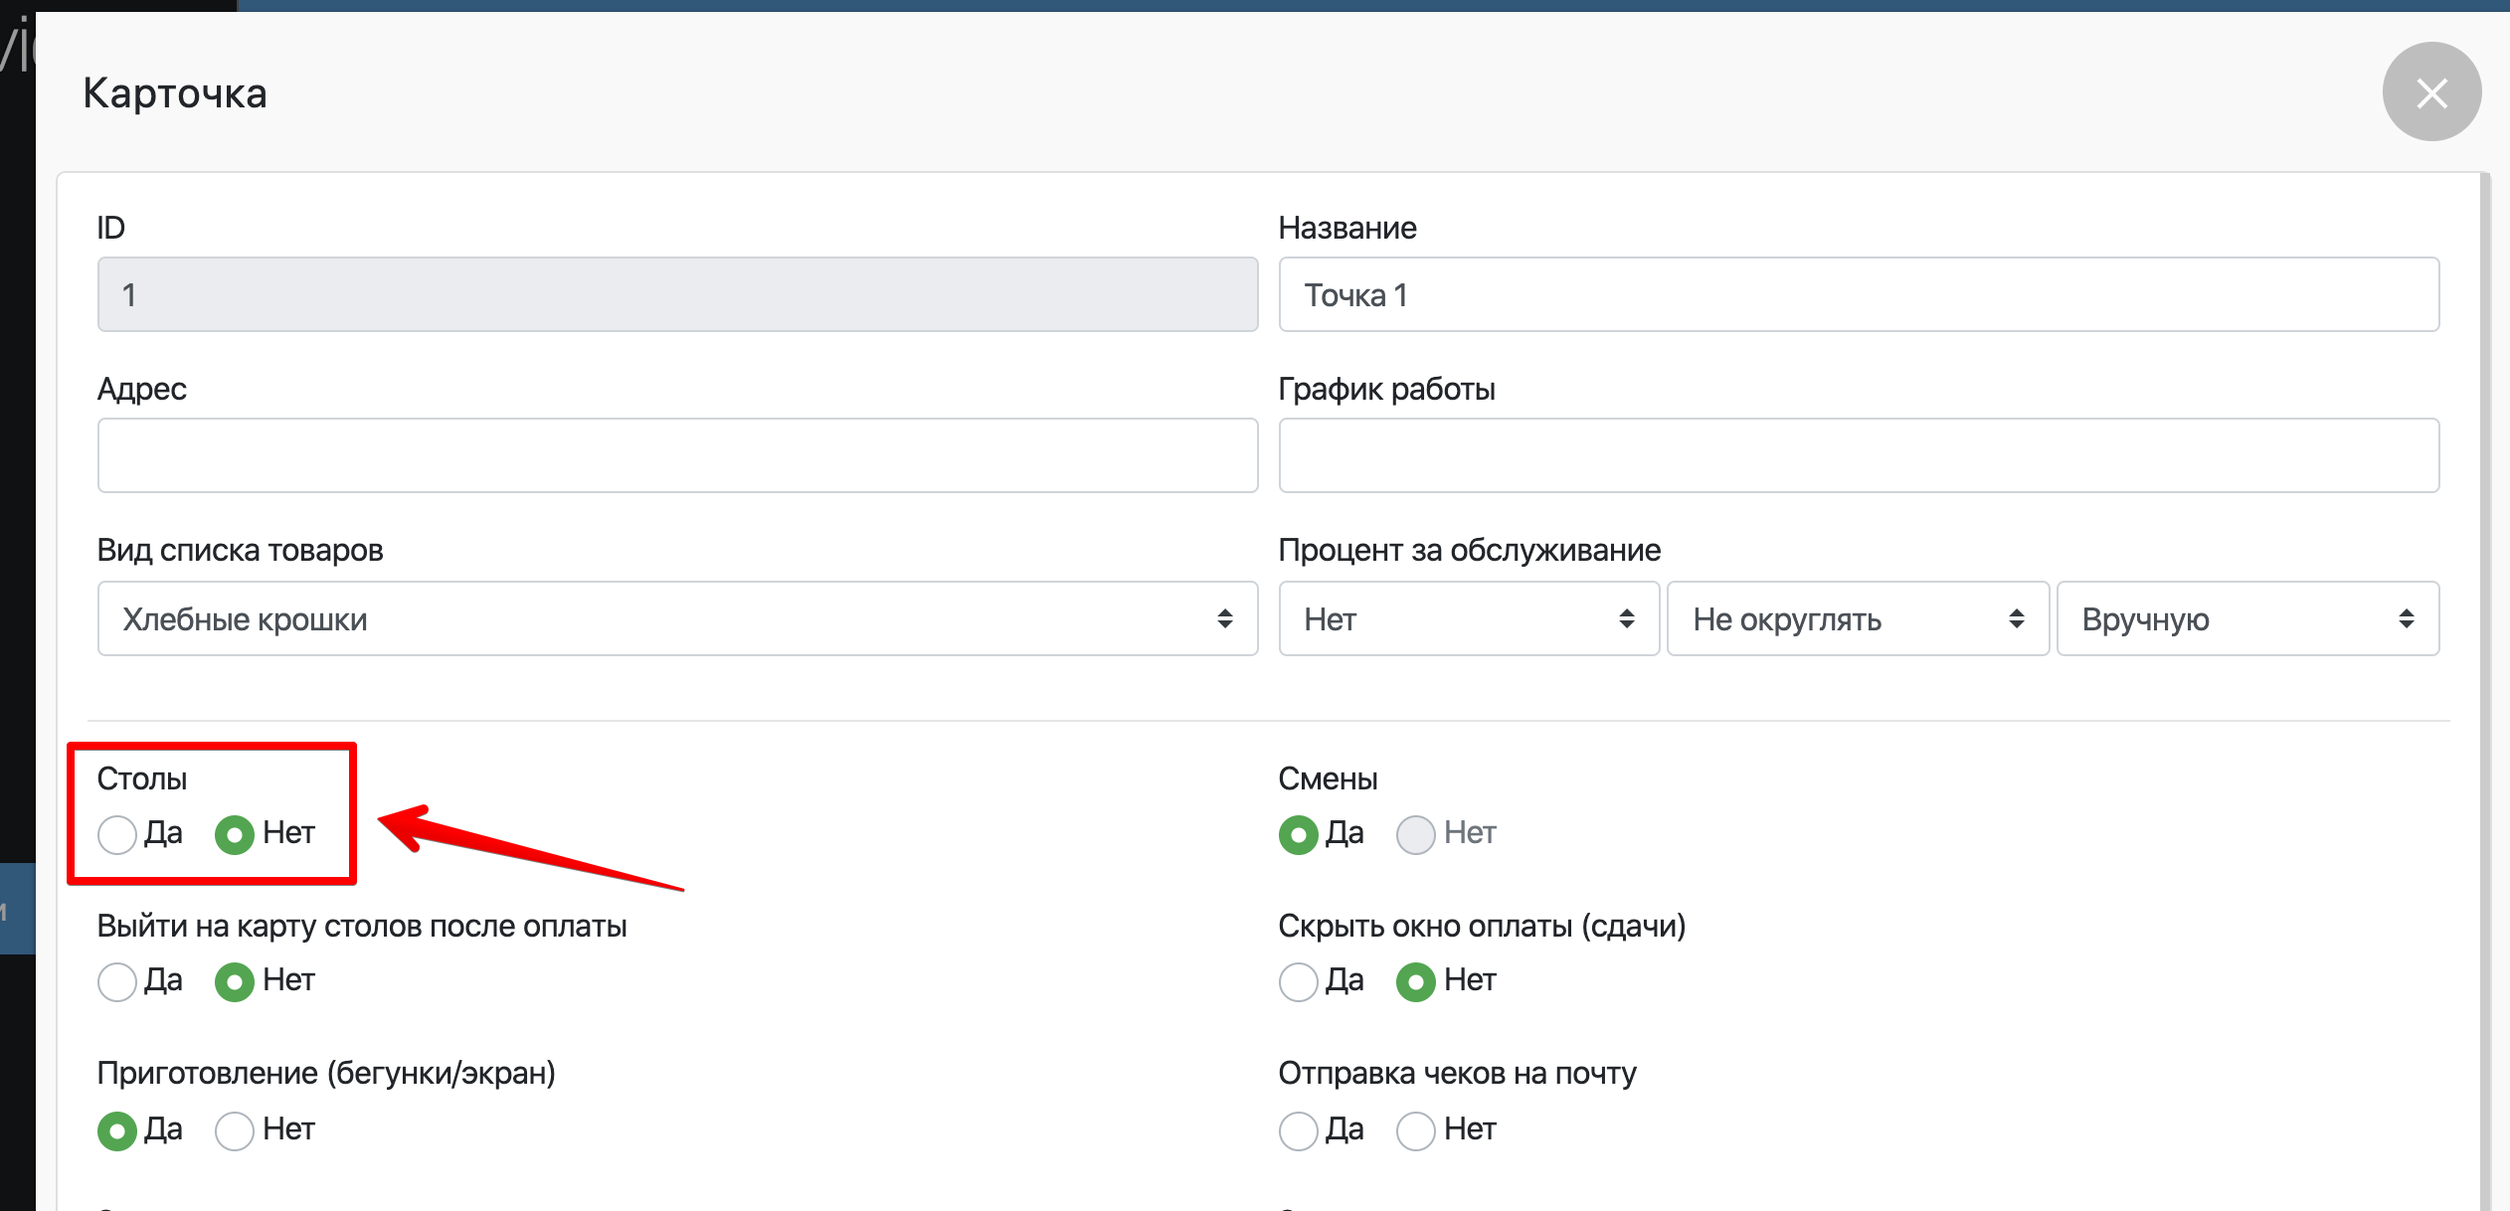
Task: Focus the График работы field
Action: [1858, 455]
